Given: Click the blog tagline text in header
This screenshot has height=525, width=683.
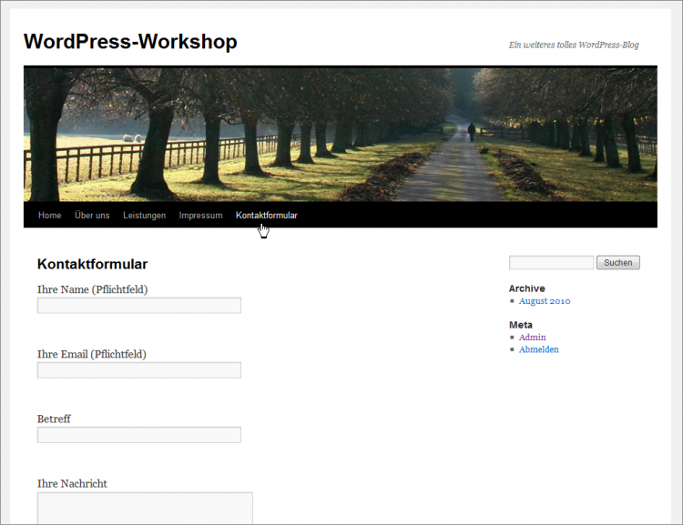Looking at the screenshot, I should [573, 45].
